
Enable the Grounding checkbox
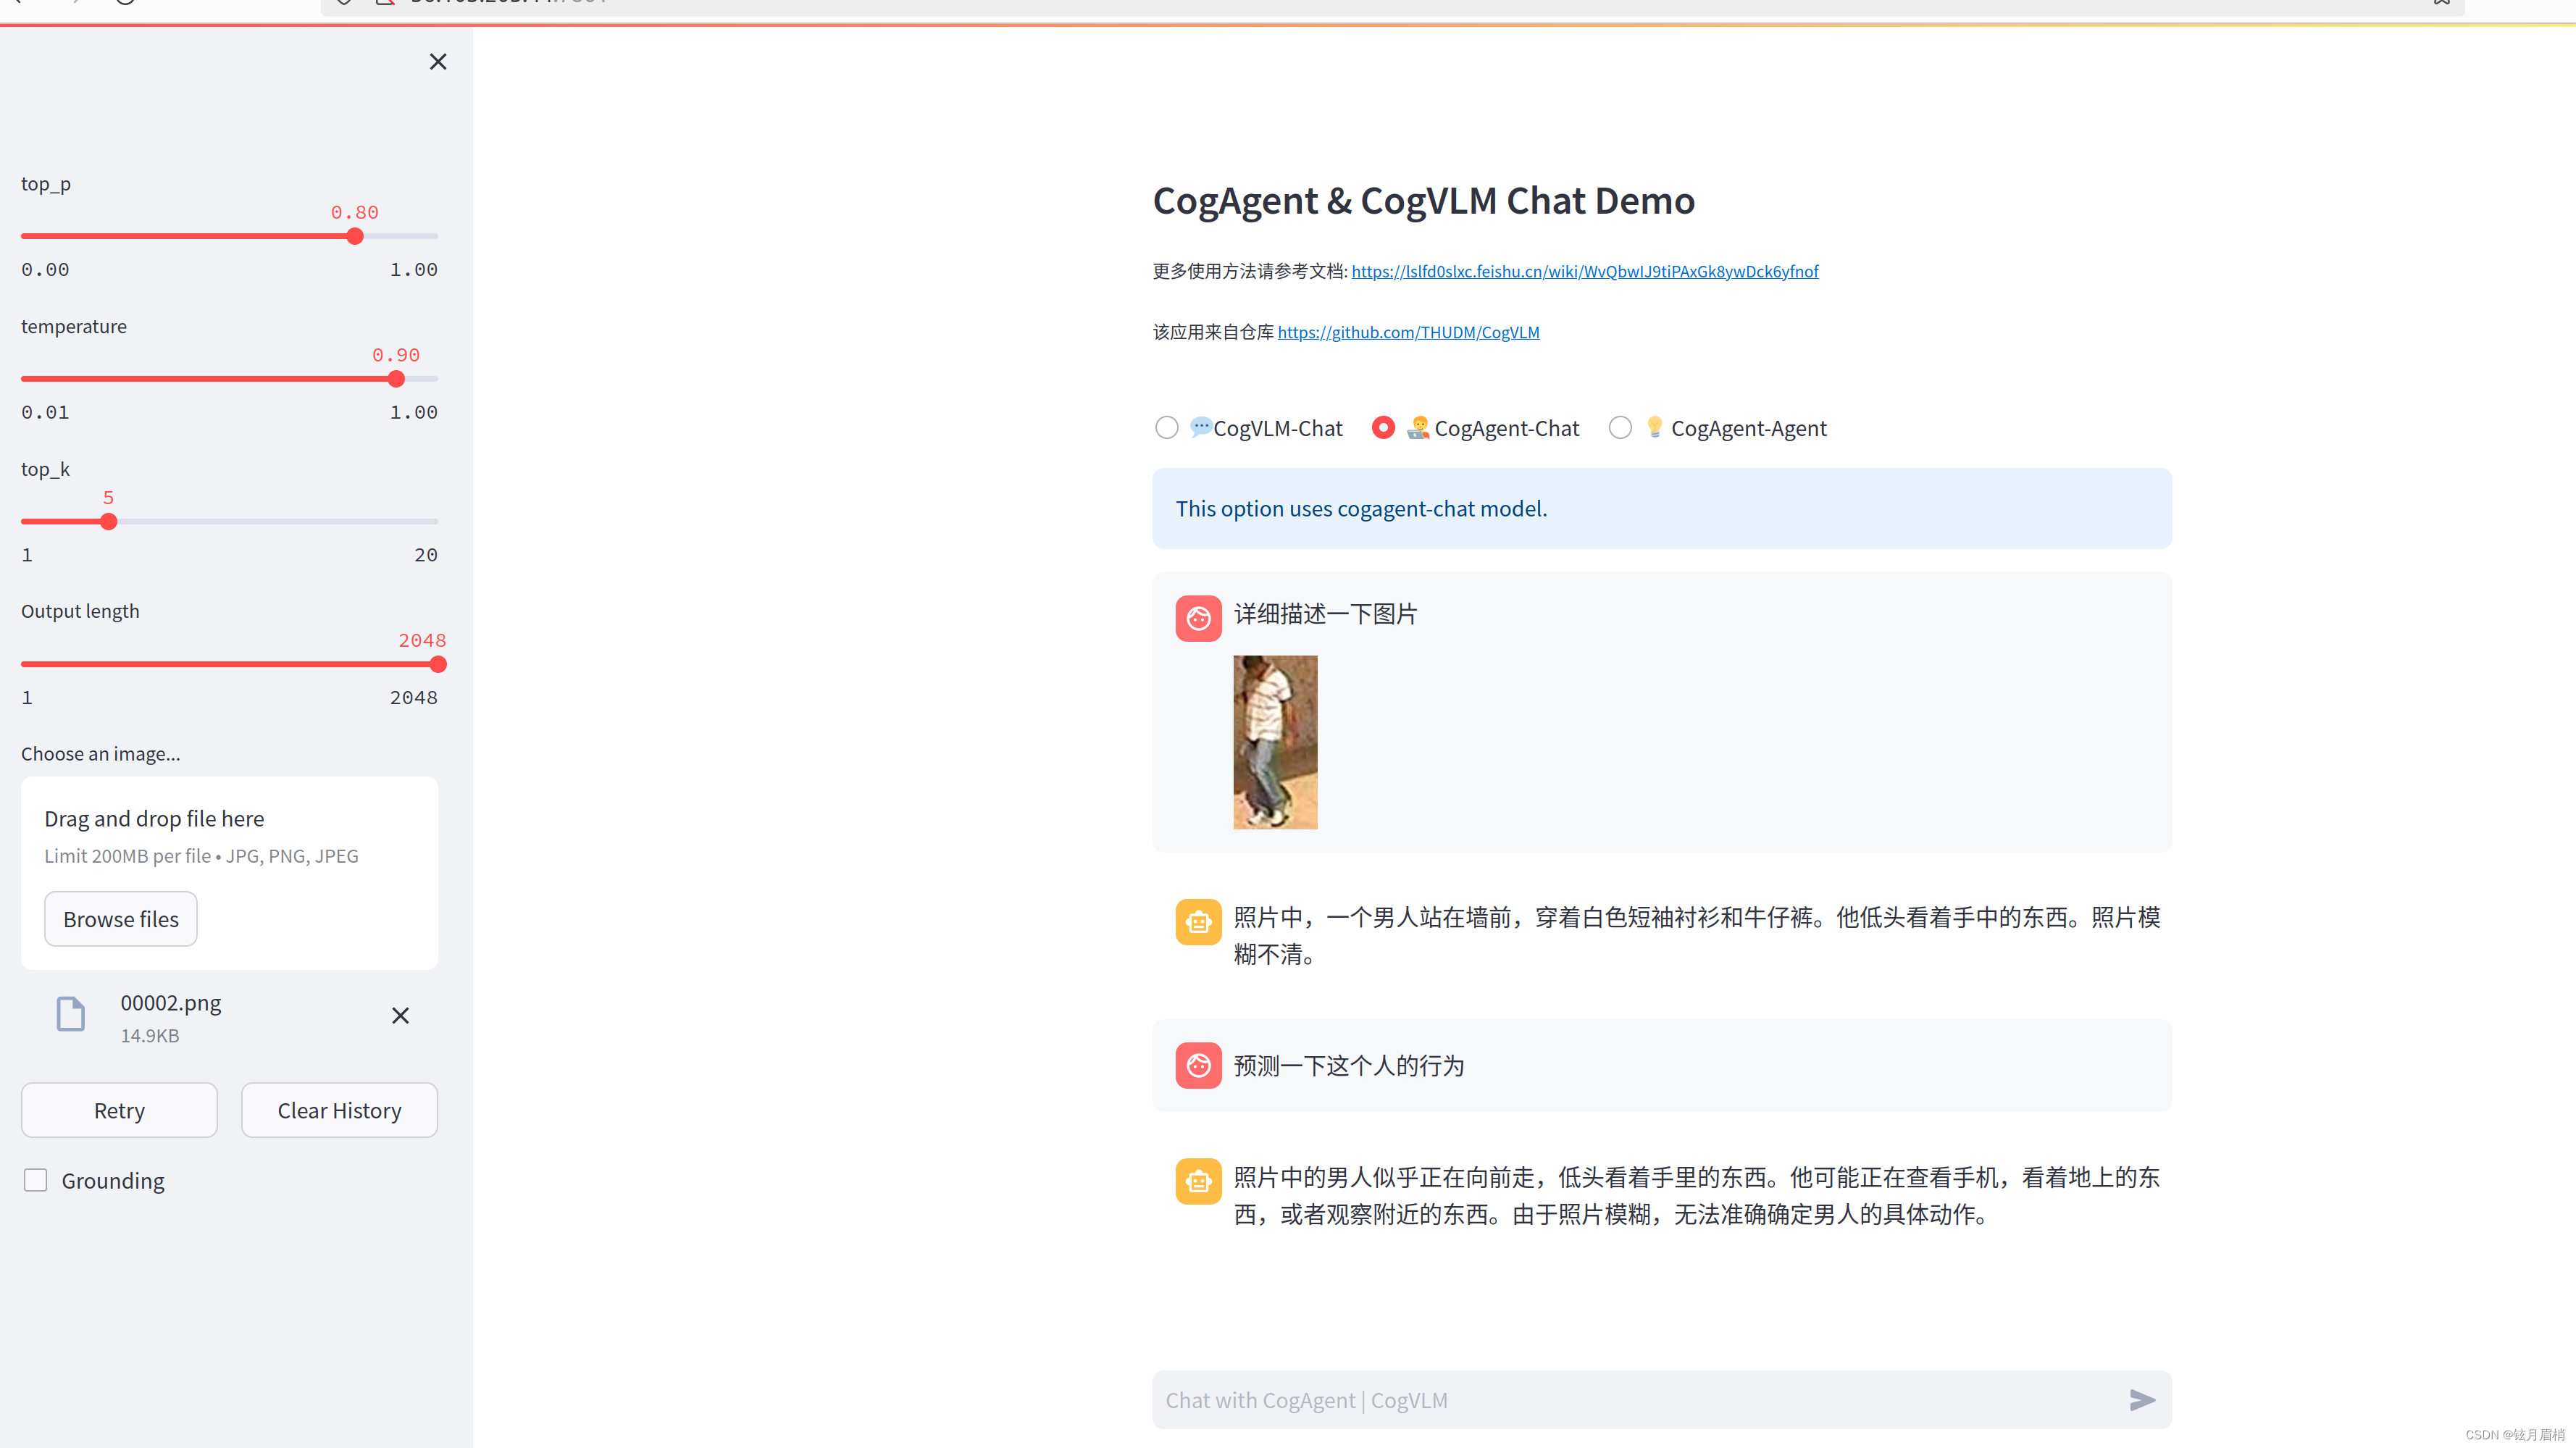click(35, 1180)
